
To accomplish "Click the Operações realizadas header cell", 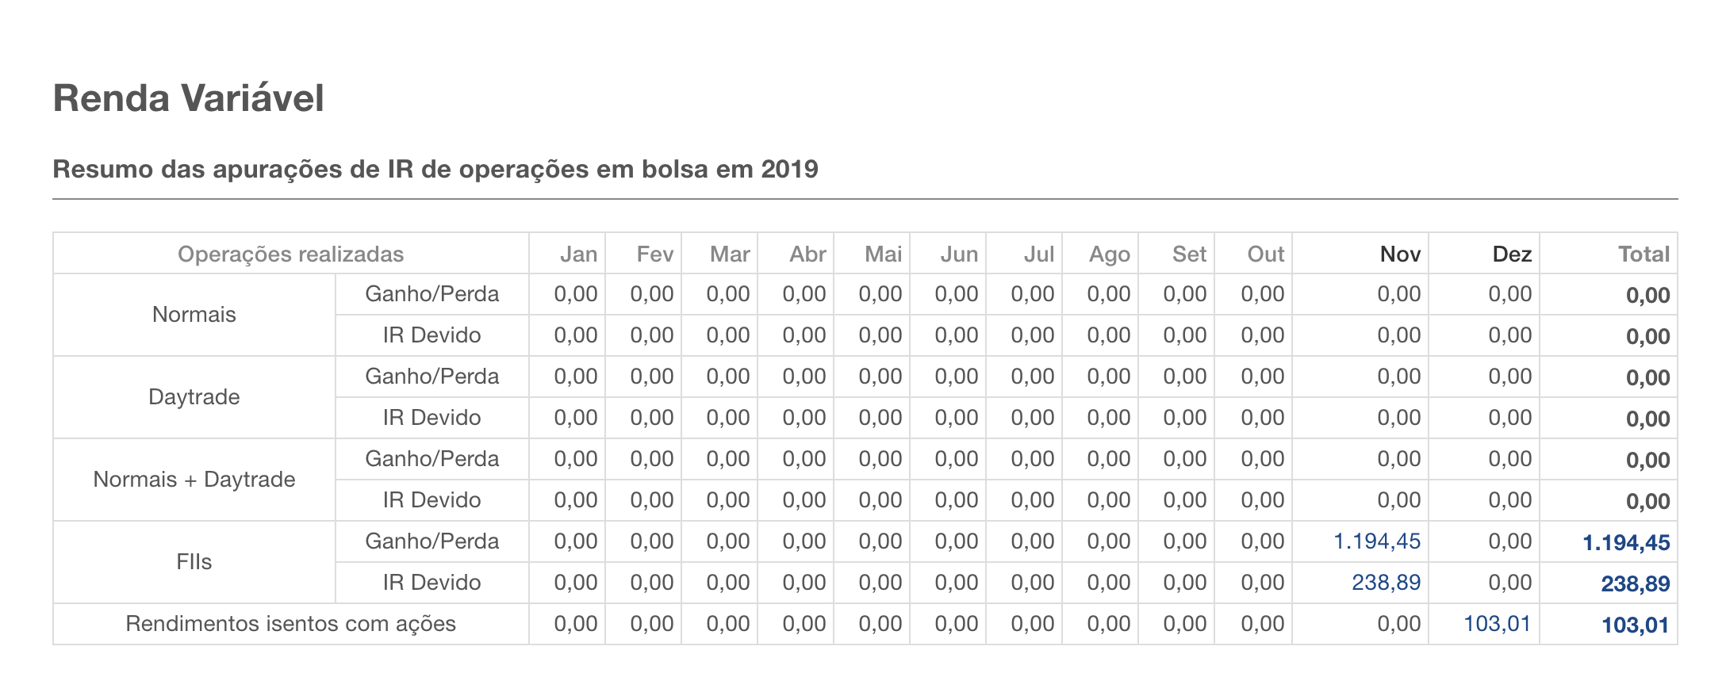I will (x=290, y=254).
